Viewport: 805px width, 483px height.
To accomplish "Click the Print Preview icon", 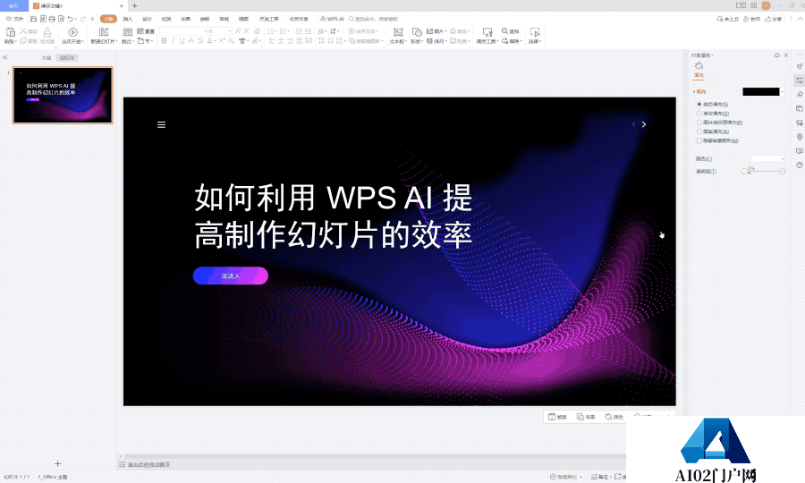I will tap(61, 19).
